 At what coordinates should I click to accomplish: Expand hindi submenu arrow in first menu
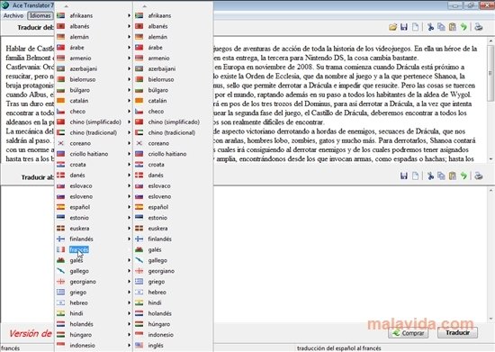(x=129, y=313)
